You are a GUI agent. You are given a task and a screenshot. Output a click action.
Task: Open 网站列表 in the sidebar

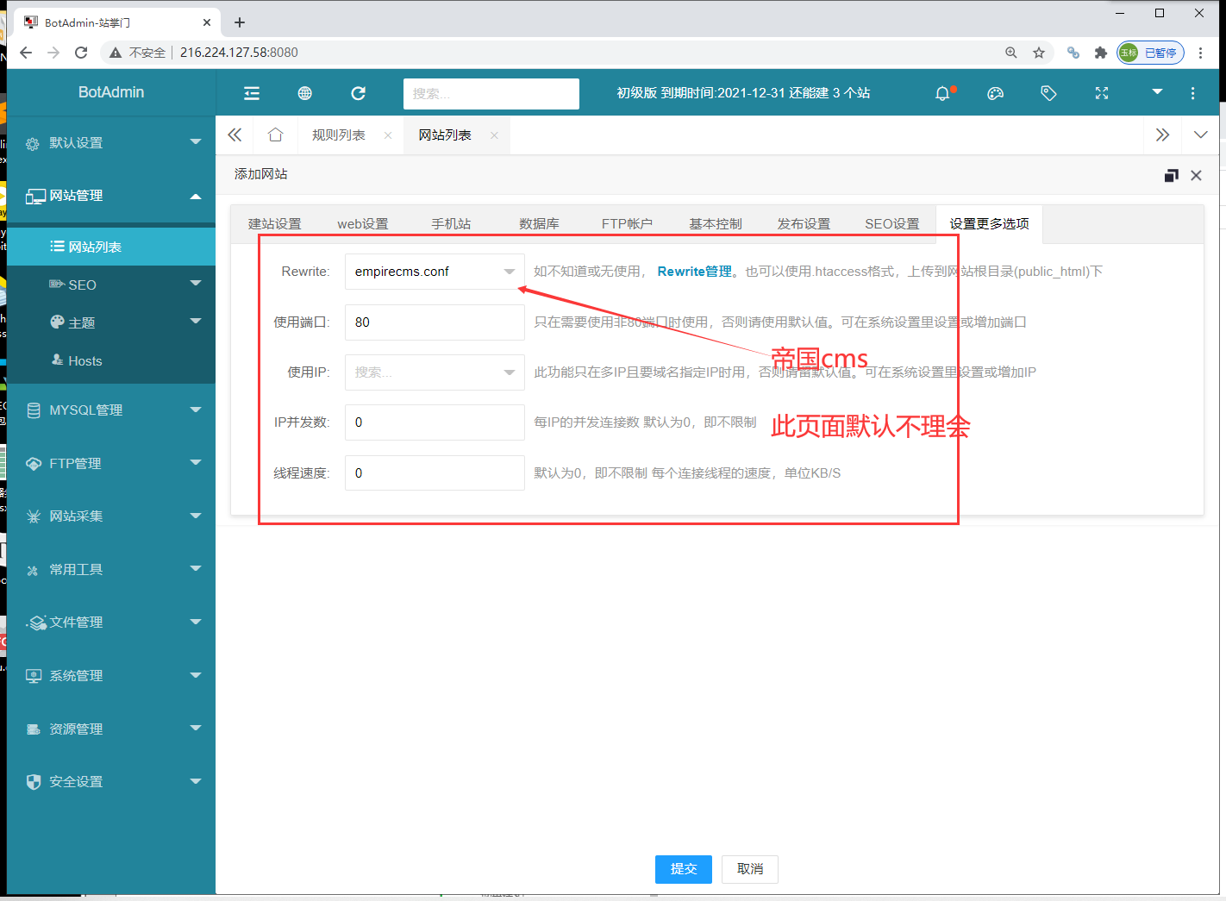(111, 247)
